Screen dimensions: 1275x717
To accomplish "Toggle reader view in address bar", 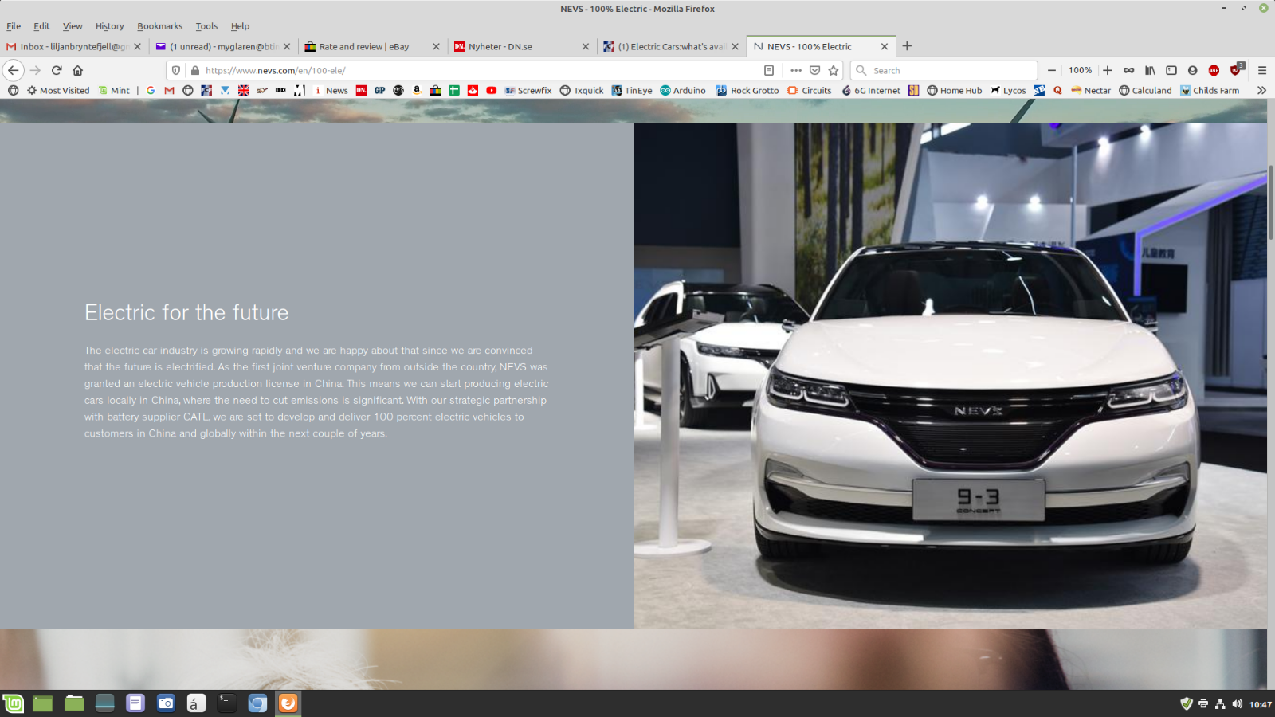I will pos(769,70).
